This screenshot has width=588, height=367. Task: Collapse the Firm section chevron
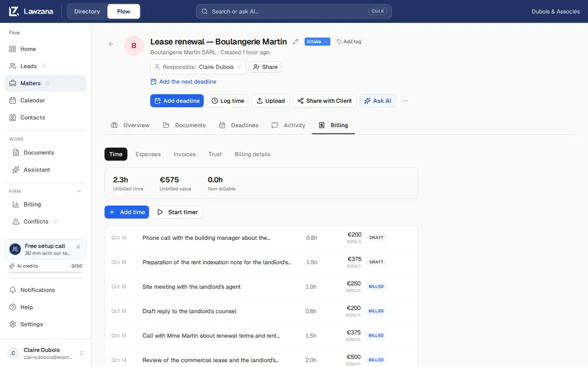tap(79, 191)
